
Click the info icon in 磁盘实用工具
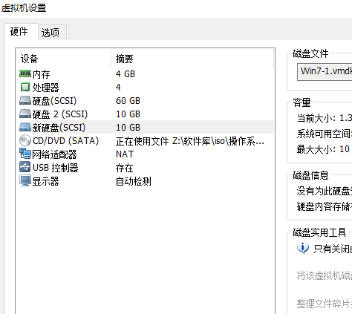tap(303, 248)
